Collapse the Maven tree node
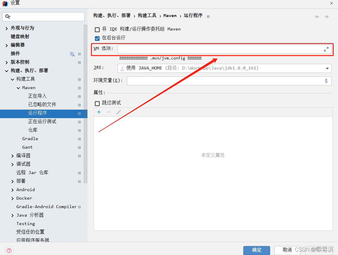This screenshot has height=255, width=338. point(18,88)
